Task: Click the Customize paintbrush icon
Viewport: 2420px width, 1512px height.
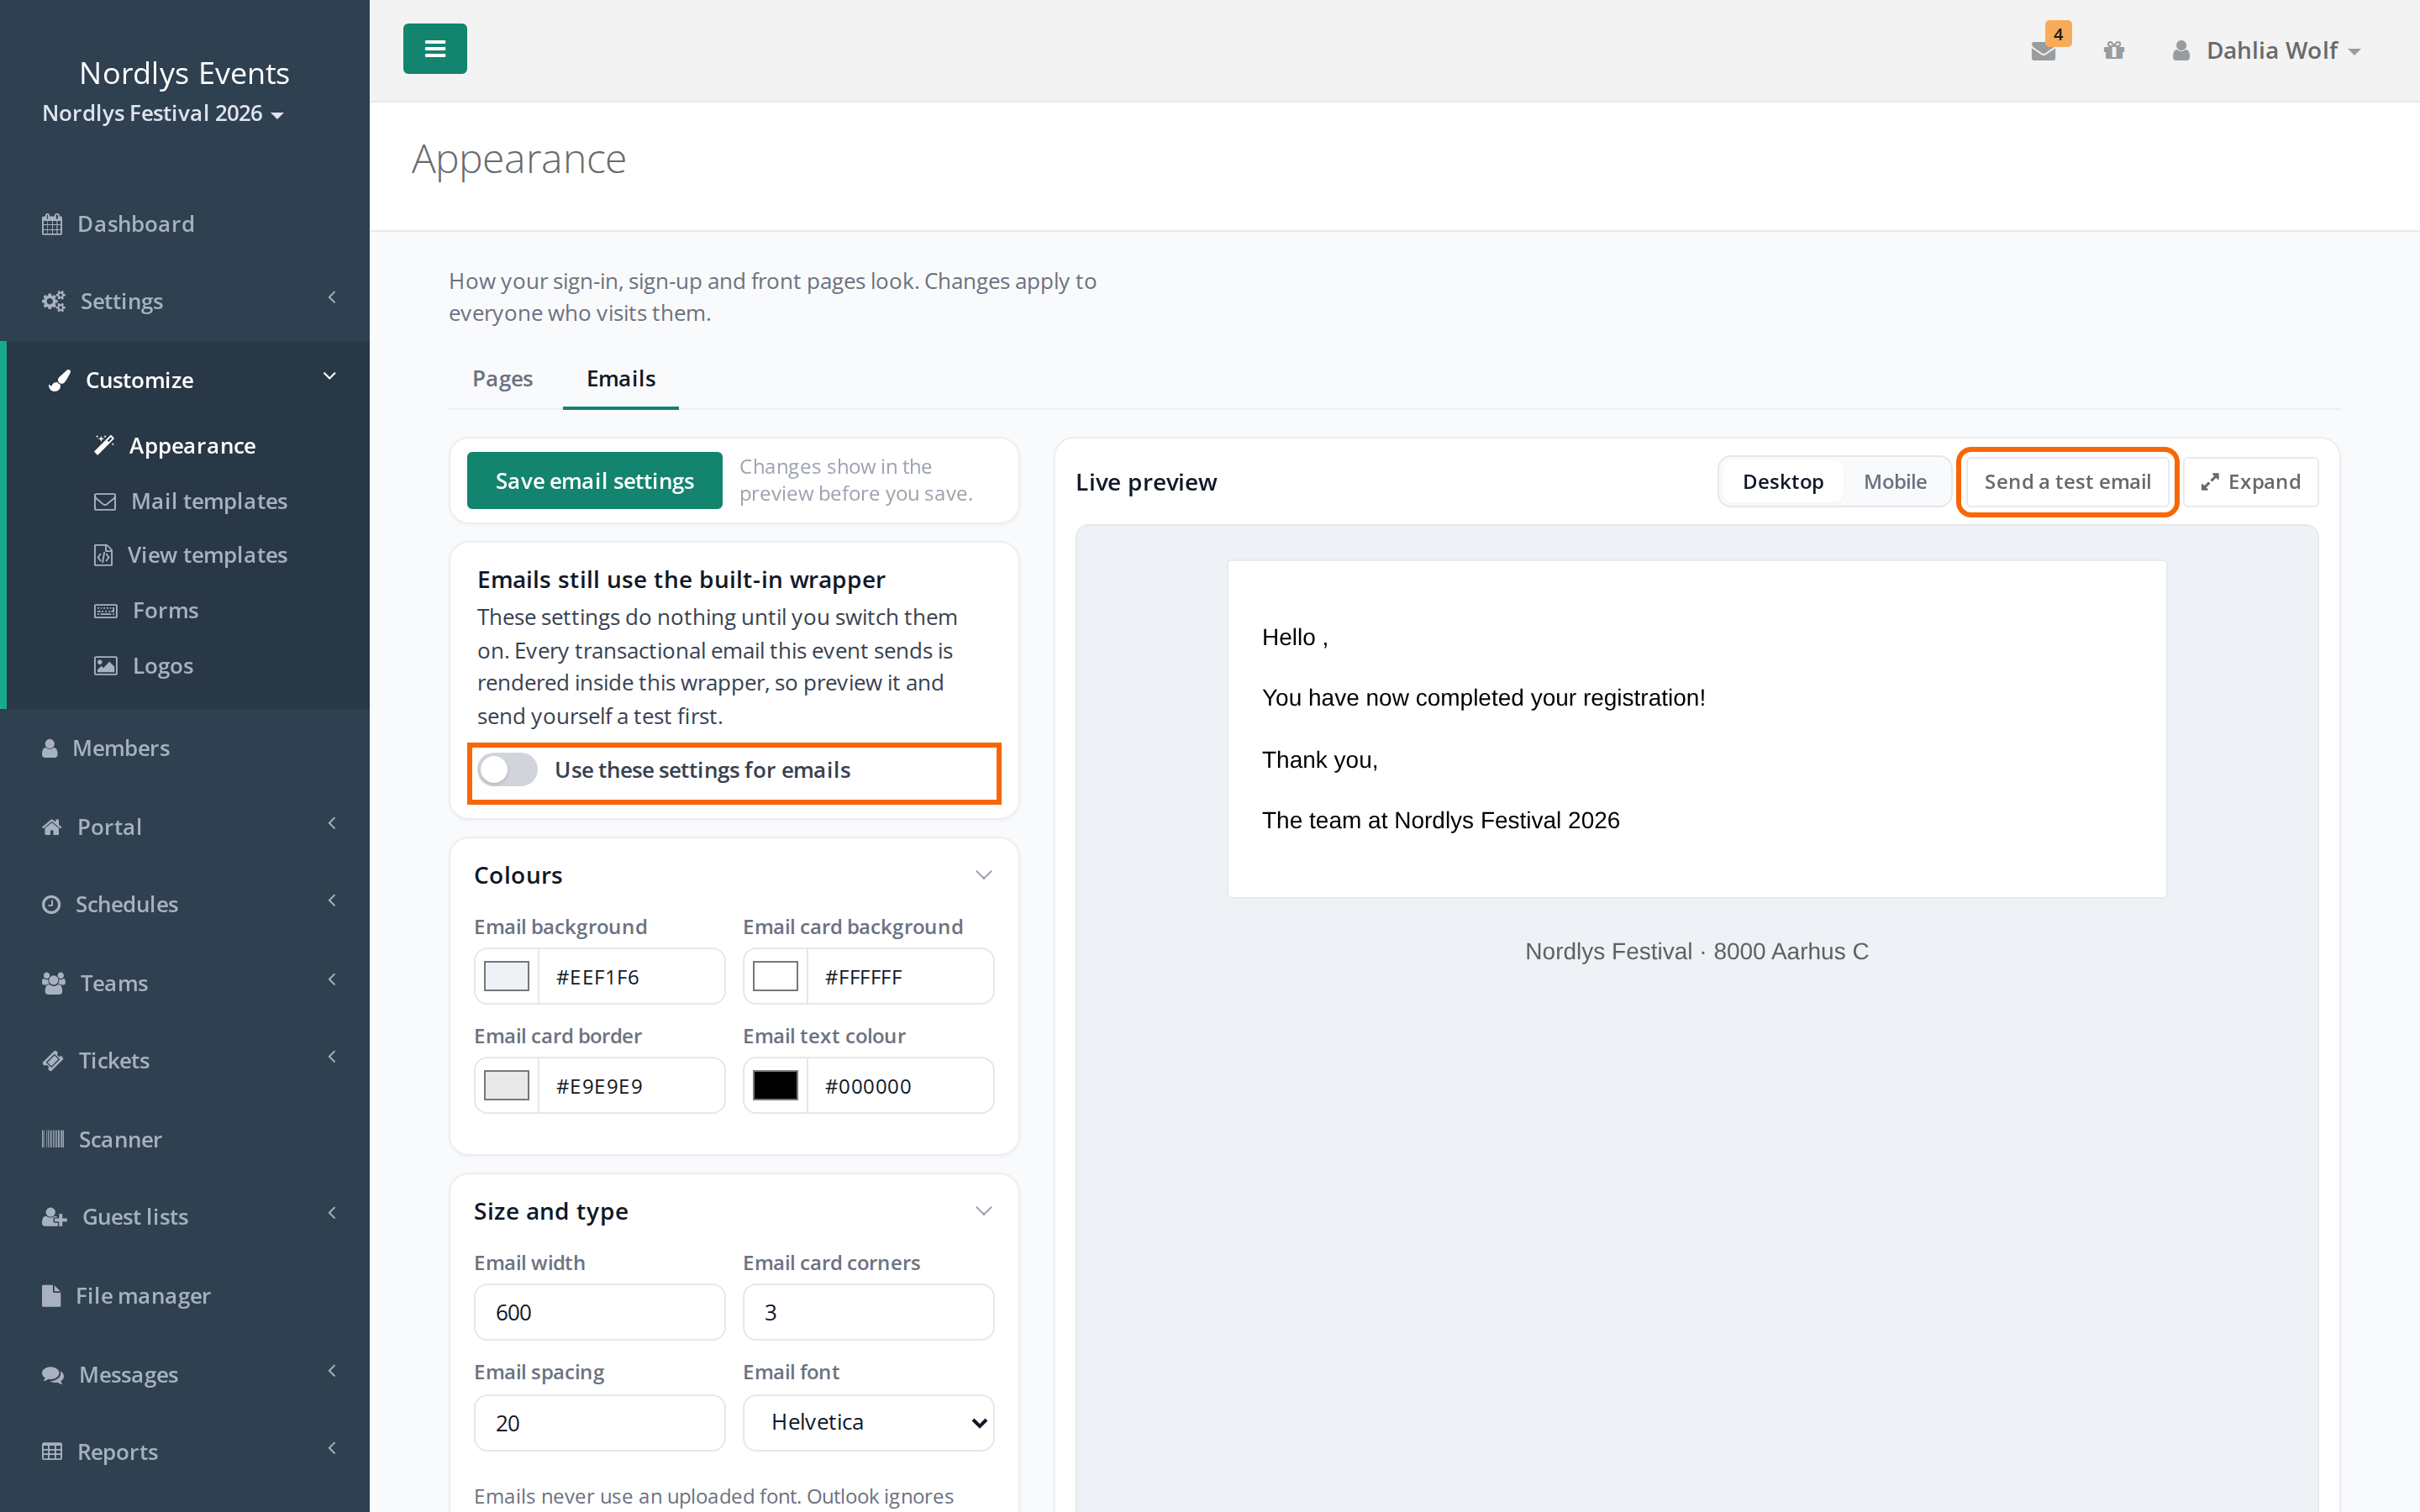Action: click(60, 380)
